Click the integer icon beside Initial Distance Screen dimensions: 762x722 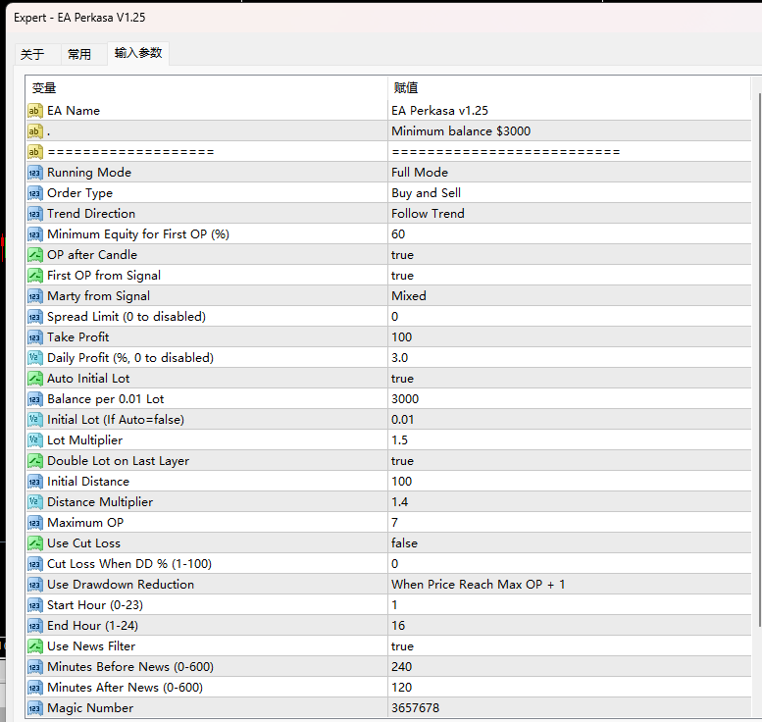click(x=35, y=482)
